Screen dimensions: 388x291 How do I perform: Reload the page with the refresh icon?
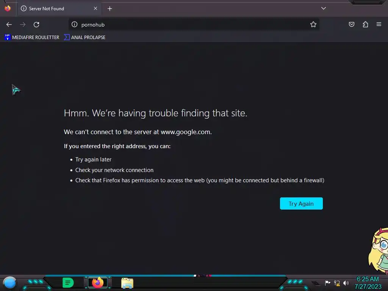coord(36,25)
